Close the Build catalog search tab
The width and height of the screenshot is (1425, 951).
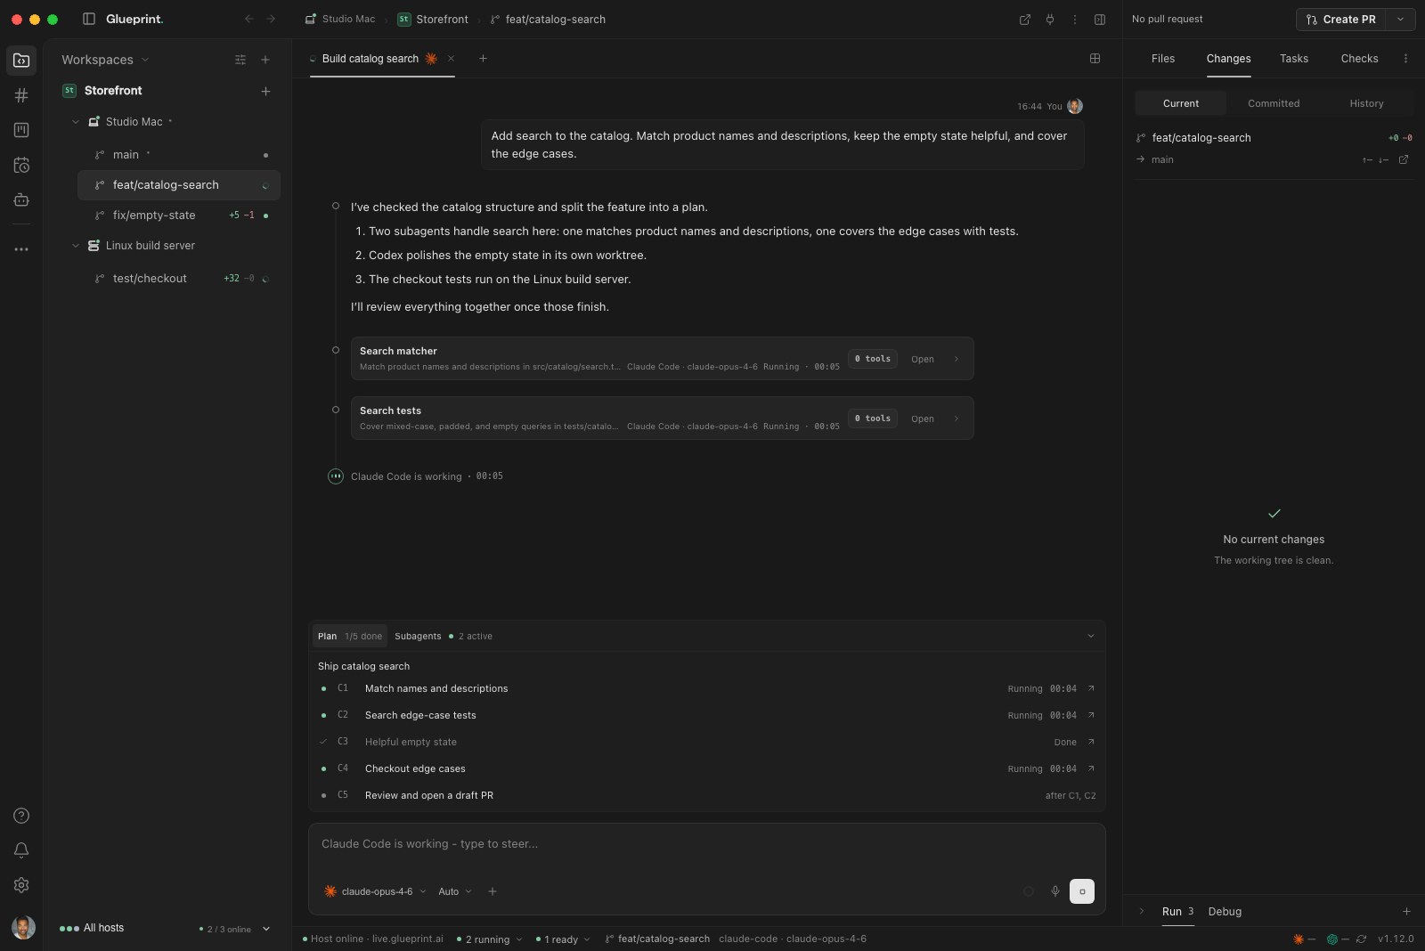point(451,59)
